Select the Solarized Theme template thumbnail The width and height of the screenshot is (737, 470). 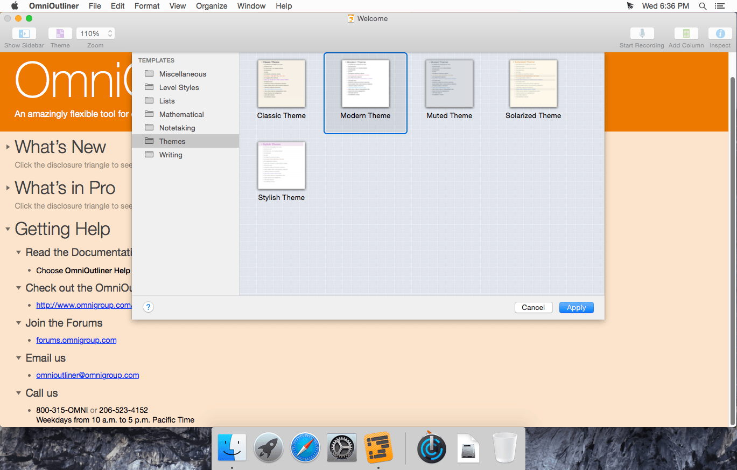pyautogui.click(x=533, y=84)
